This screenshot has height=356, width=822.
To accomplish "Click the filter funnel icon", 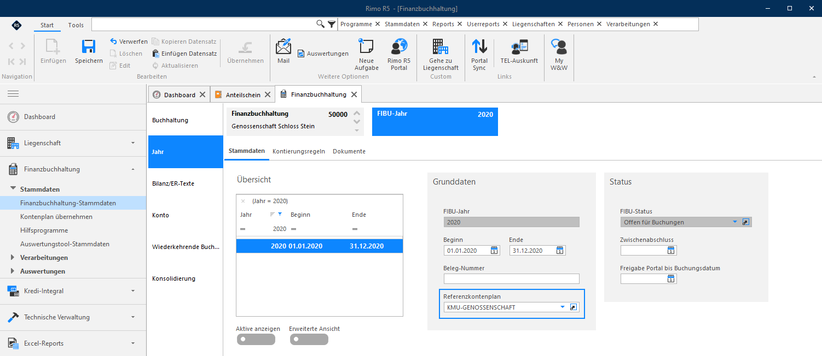I will 331,24.
